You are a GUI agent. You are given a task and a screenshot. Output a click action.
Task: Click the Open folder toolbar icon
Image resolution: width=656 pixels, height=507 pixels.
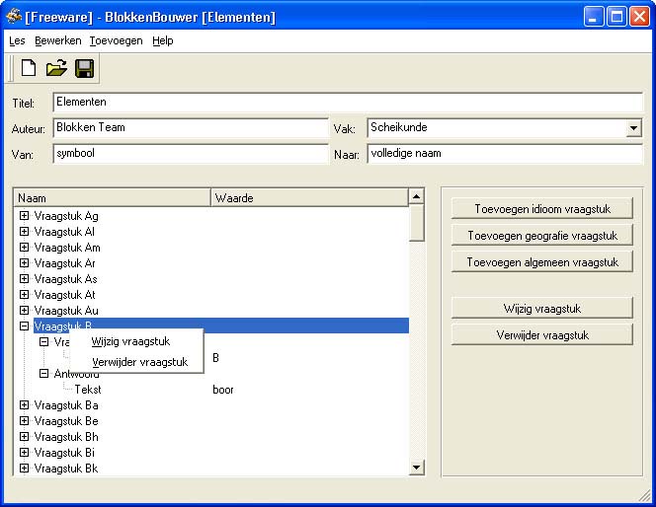[56, 68]
